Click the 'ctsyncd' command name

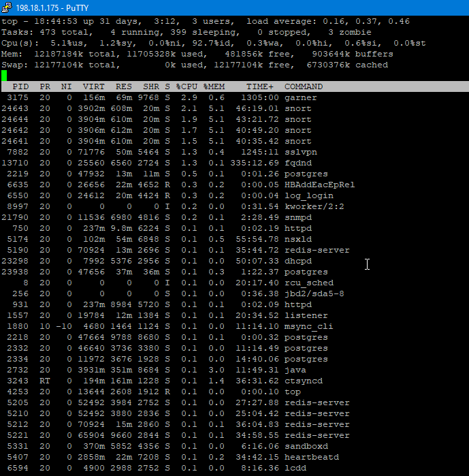(x=304, y=381)
